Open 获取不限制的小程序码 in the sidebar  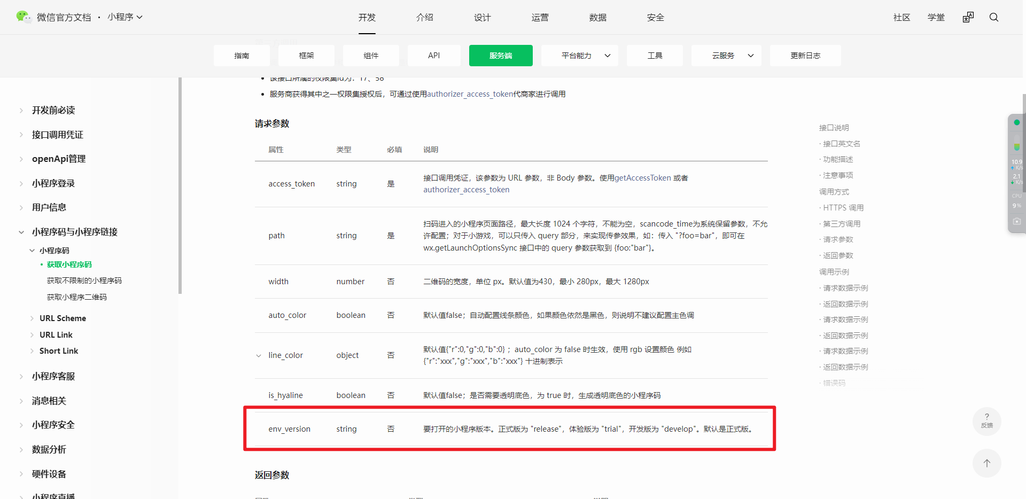pyautogui.click(x=84, y=280)
